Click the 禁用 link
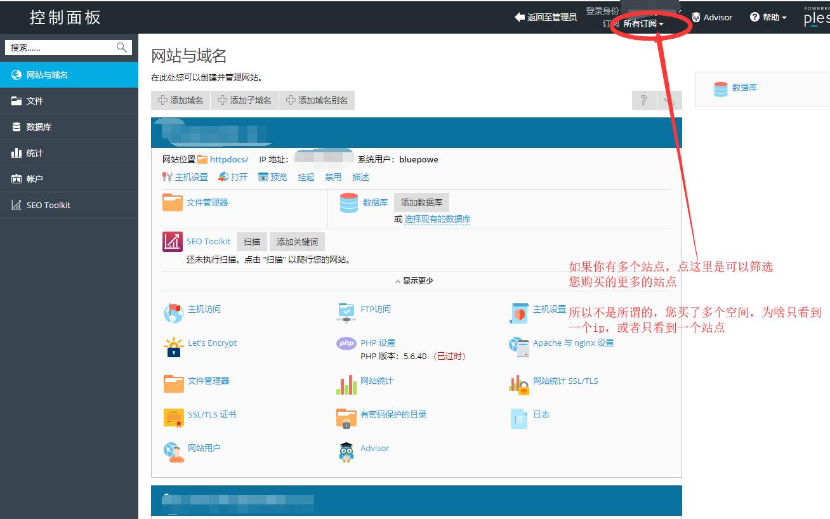 click(333, 177)
